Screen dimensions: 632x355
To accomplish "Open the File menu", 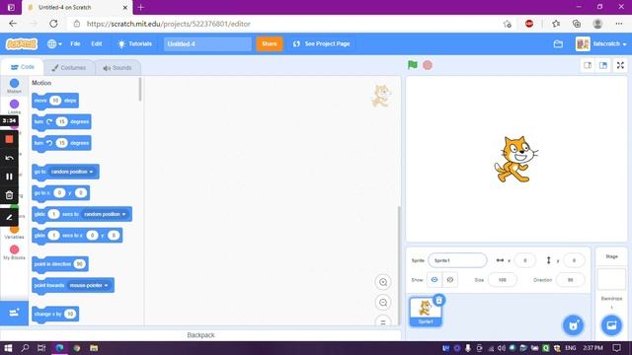I will [75, 43].
